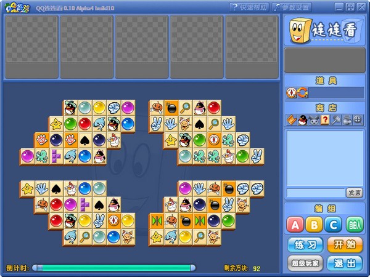Buy the orange flag item in shop

tap(292, 120)
